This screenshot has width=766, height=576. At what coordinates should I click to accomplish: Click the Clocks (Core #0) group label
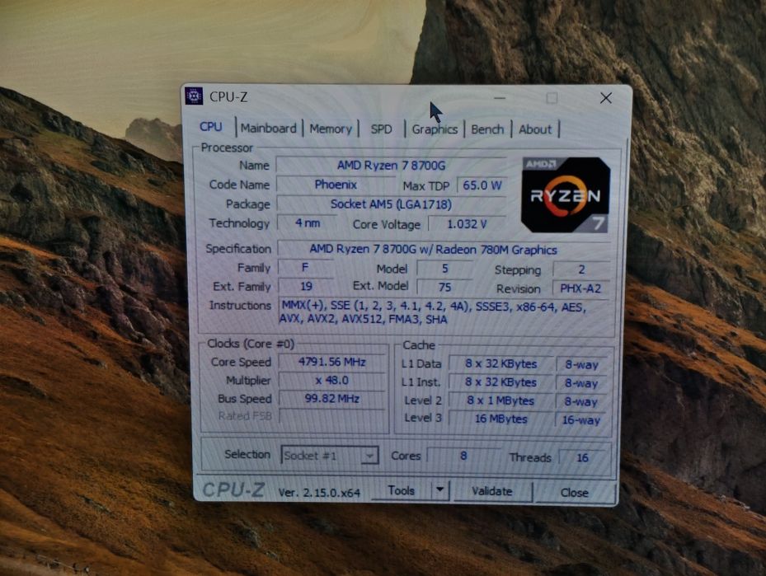click(251, 344)
